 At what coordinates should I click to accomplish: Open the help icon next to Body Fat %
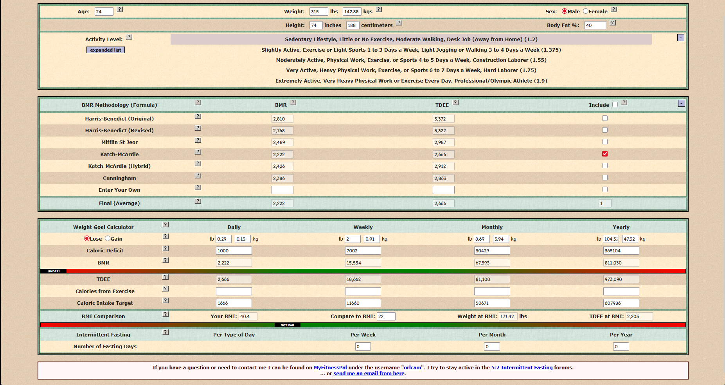(x=613, y=23)
